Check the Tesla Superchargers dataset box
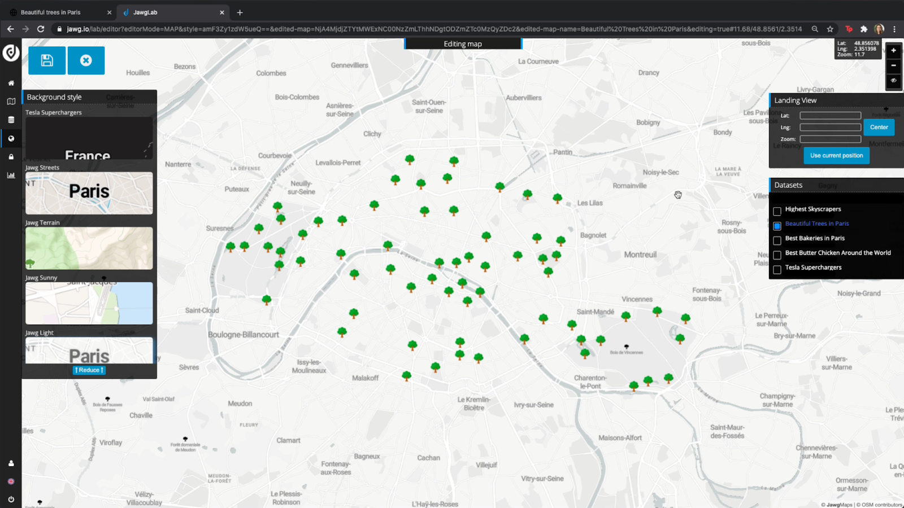 [x=777, y=270]
